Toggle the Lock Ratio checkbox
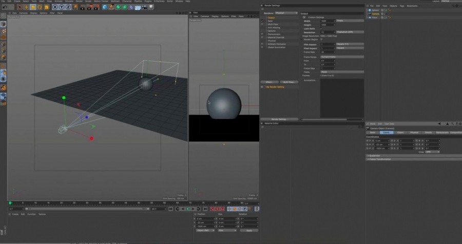 coord(321,29)
